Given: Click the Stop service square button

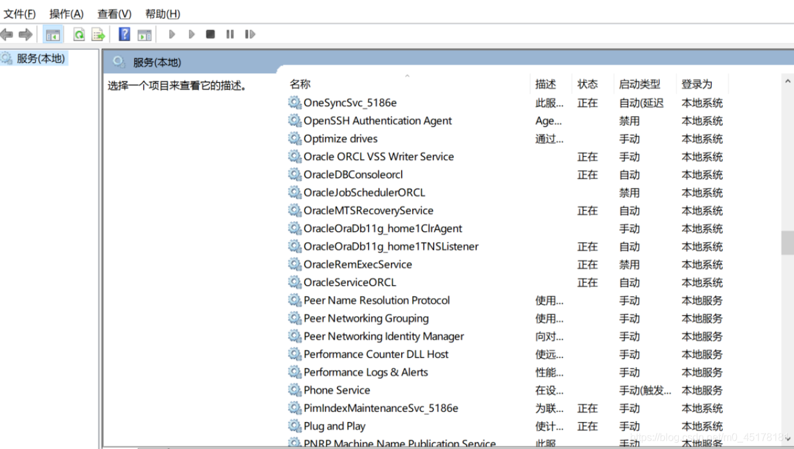Looking at the screenshot, I should pos(210,34).
